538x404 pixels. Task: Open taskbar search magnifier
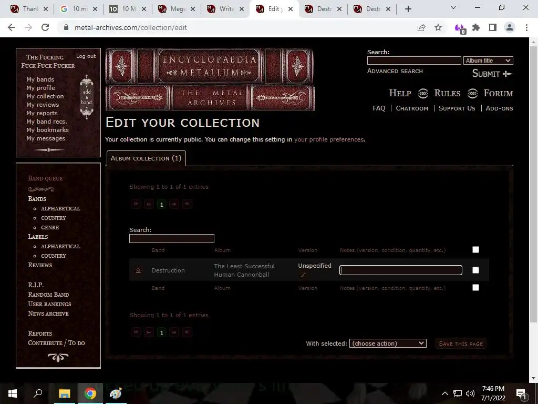[38, 393]
